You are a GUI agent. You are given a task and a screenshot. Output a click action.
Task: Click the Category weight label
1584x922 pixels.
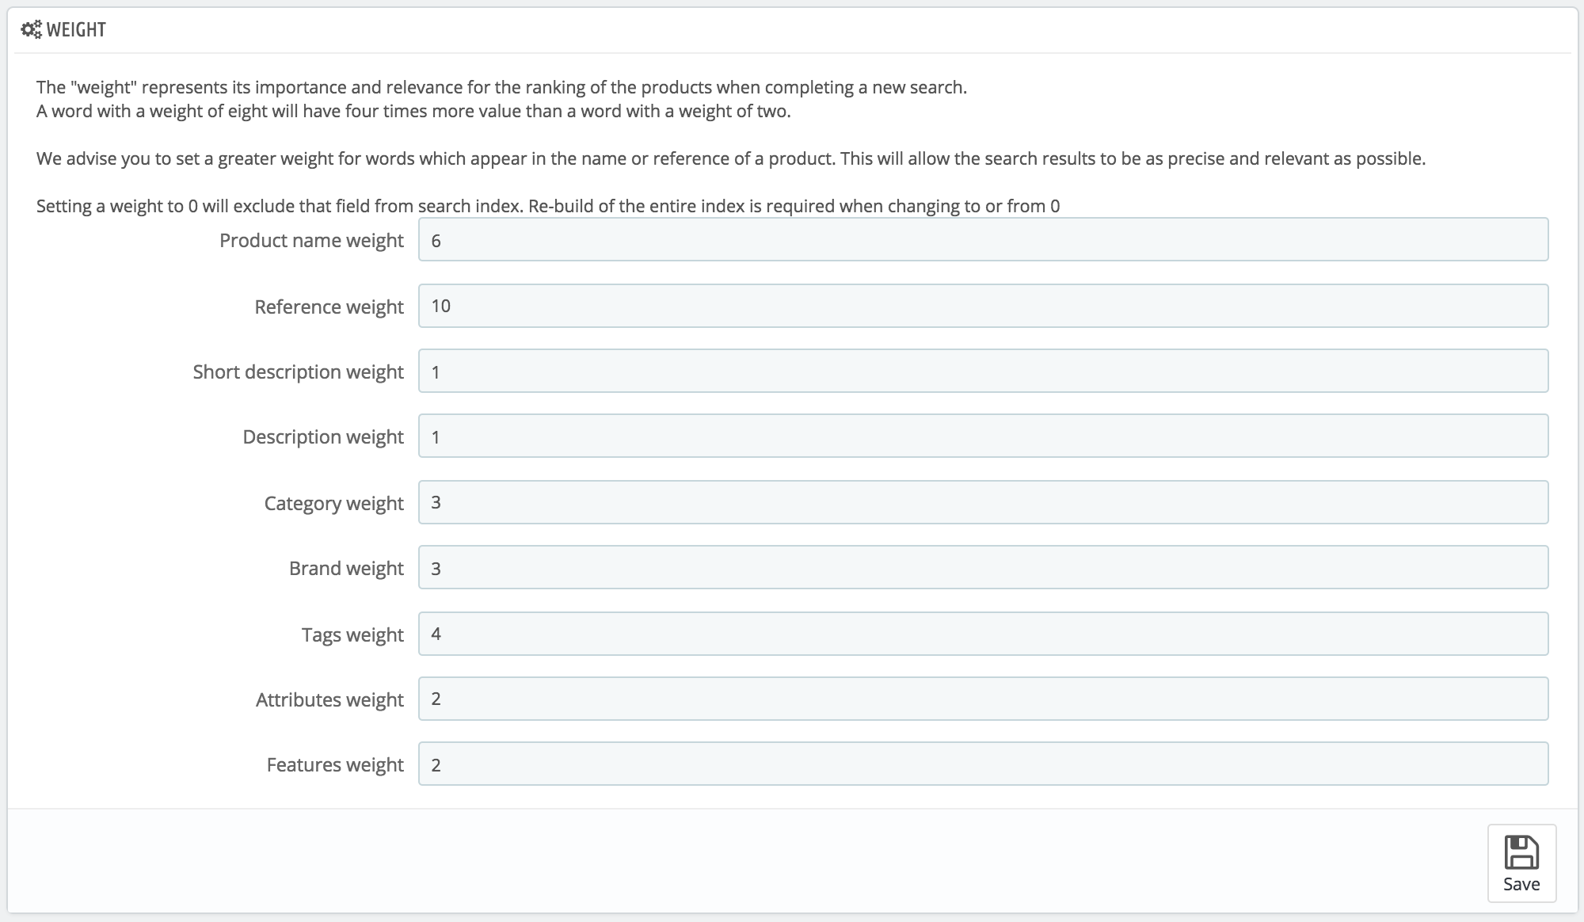coord(333,504)
